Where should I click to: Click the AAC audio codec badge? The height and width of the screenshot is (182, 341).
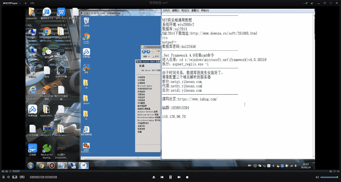pos(48,177)
